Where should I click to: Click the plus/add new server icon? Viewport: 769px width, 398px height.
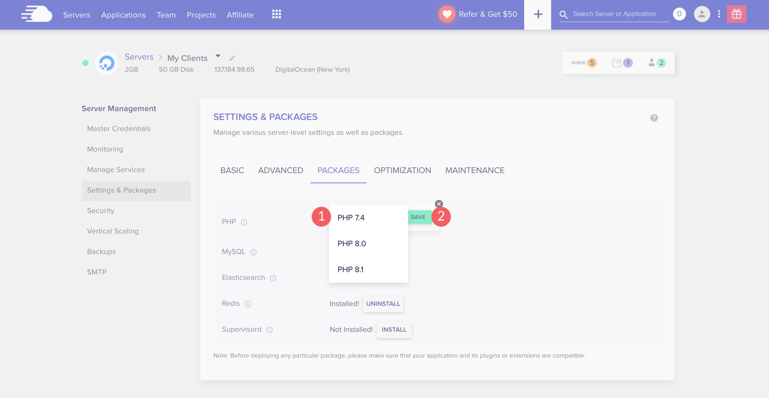(537, 14)
